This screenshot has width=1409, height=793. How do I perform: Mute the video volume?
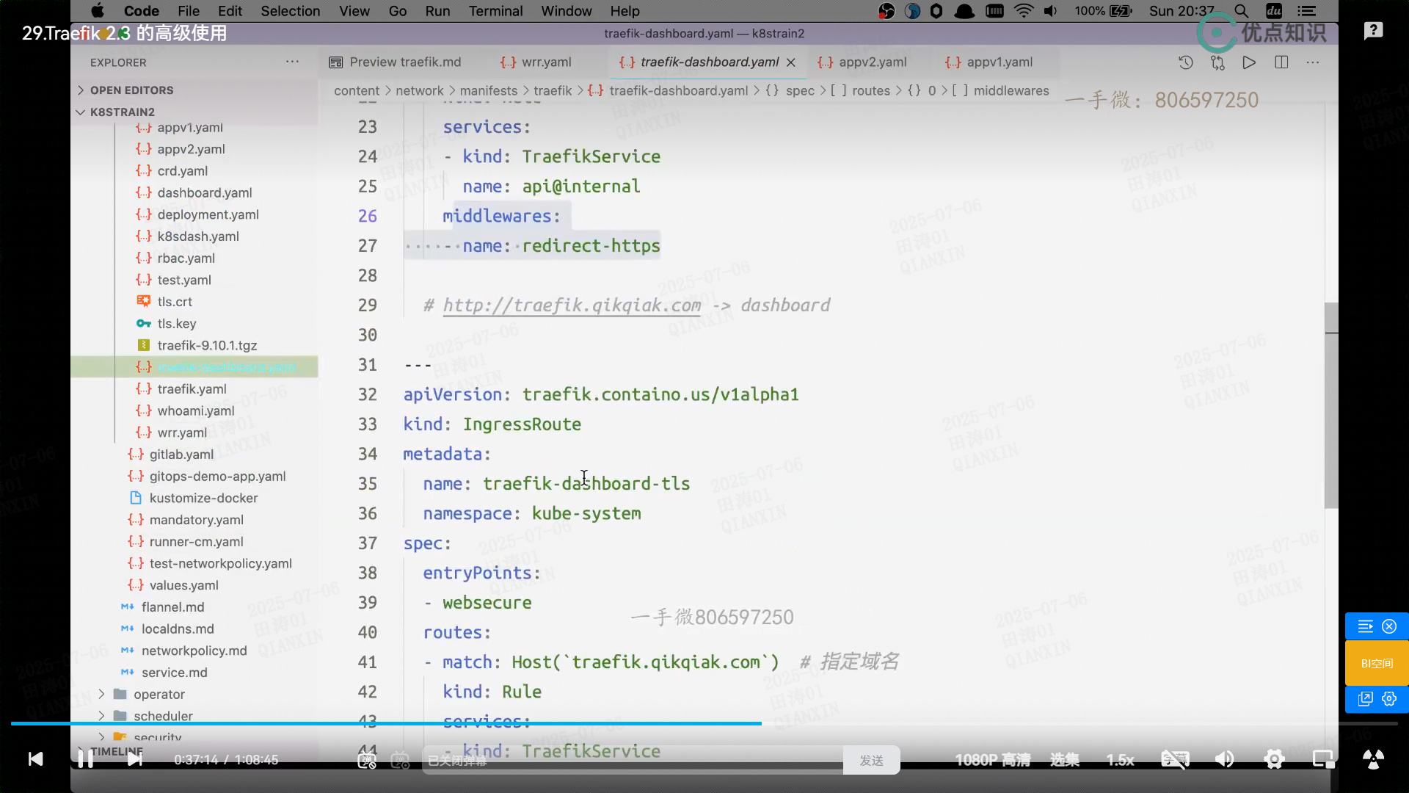[x=1224, y=759]
